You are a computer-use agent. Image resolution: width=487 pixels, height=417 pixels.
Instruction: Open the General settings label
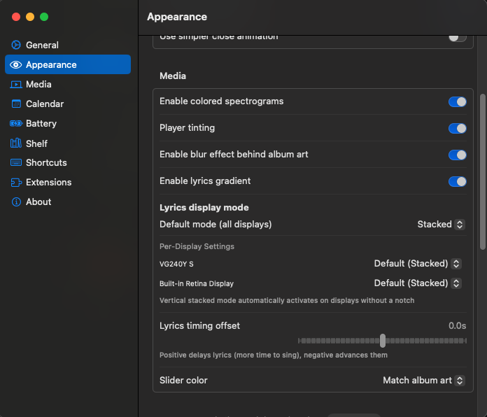tap(42, 45)
